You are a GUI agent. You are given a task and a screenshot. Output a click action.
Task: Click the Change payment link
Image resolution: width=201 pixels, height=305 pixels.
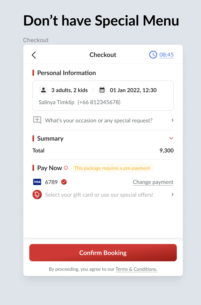point(153,182)
